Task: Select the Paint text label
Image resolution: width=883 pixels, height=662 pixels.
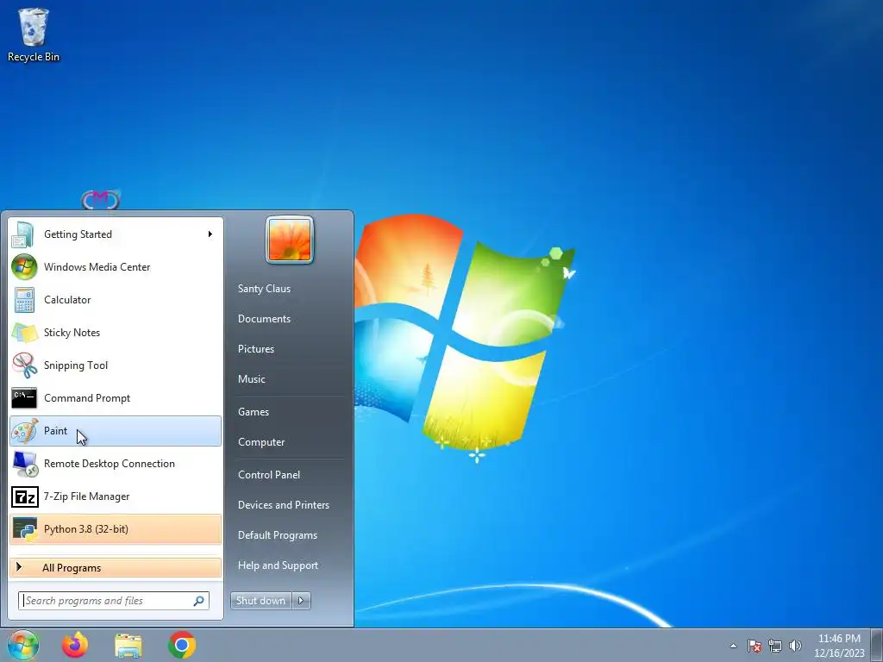Action: click(55, 431)
